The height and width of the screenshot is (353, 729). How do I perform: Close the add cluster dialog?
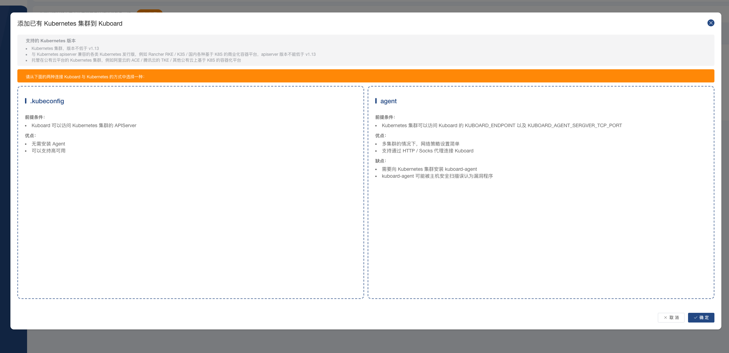[x=711, y=23]
